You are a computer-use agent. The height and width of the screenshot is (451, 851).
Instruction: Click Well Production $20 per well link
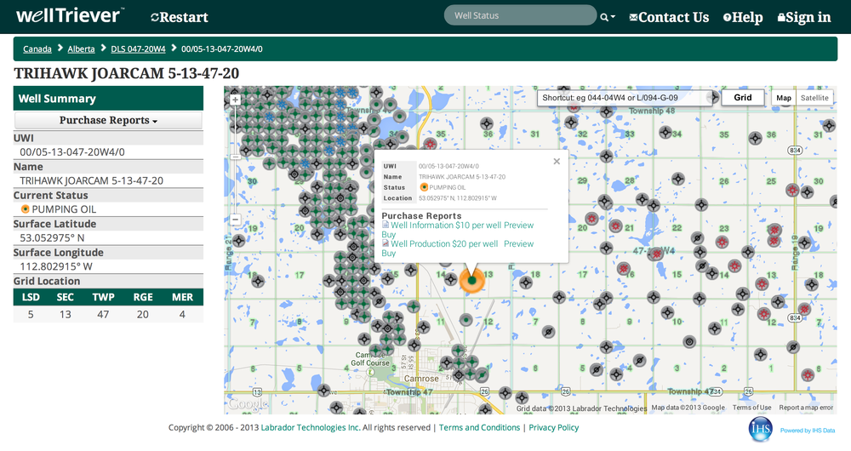click(444, 244)
